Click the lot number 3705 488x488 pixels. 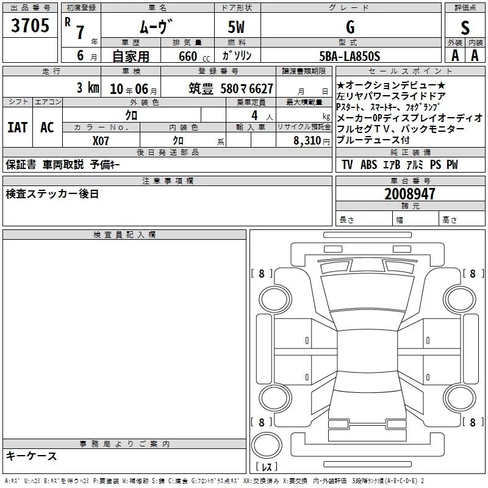point(30,25)
